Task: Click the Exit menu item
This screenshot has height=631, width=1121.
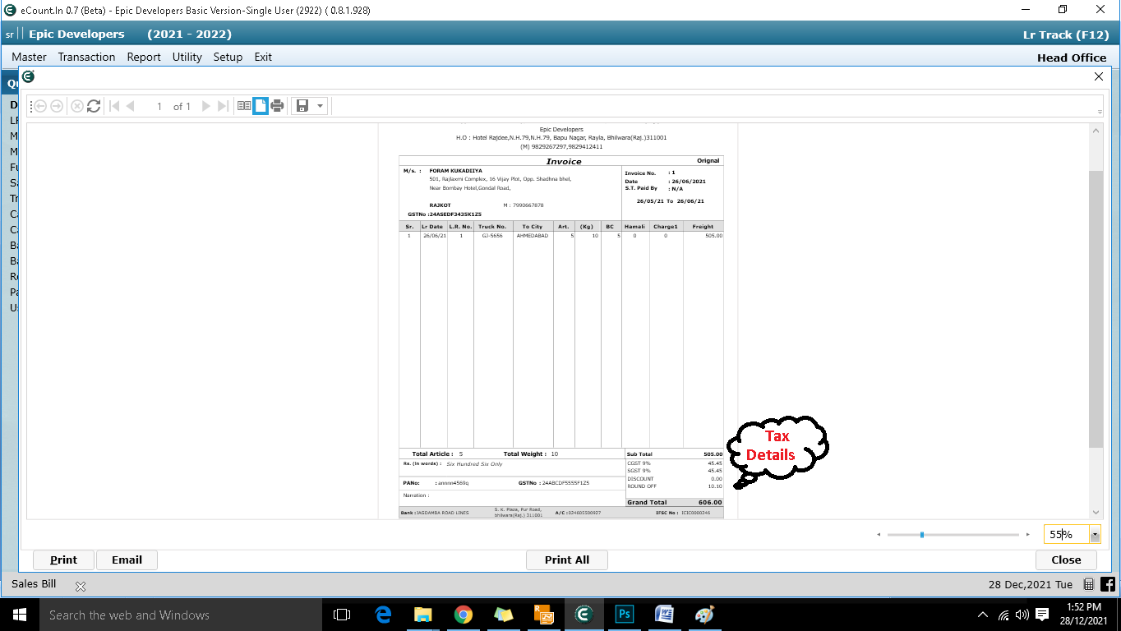Action: coord(263,57)
